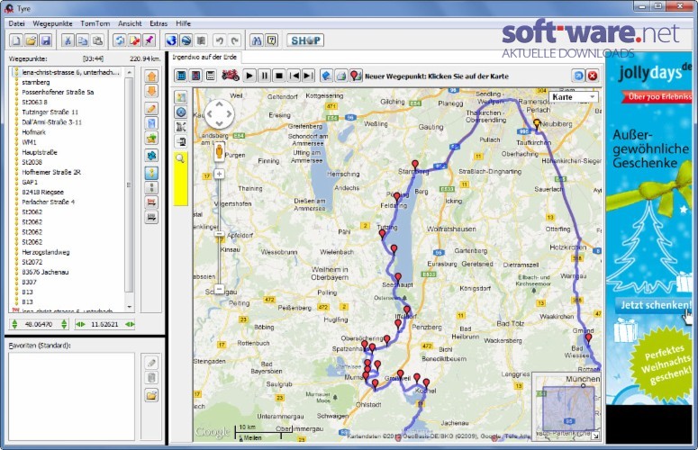Viewport: 698px width, 450px height.
Task: Toggle the red stop route marker button
Action: click(x=151, y=202)
